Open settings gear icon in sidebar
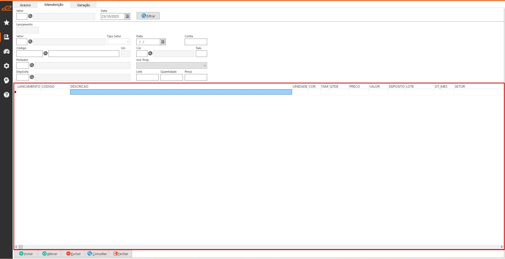 pos(7,66)
